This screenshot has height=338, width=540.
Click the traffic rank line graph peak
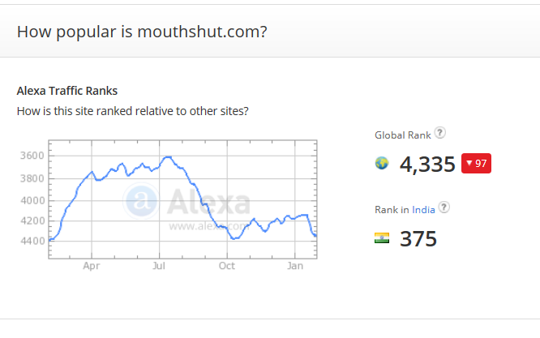coord(167,156)
